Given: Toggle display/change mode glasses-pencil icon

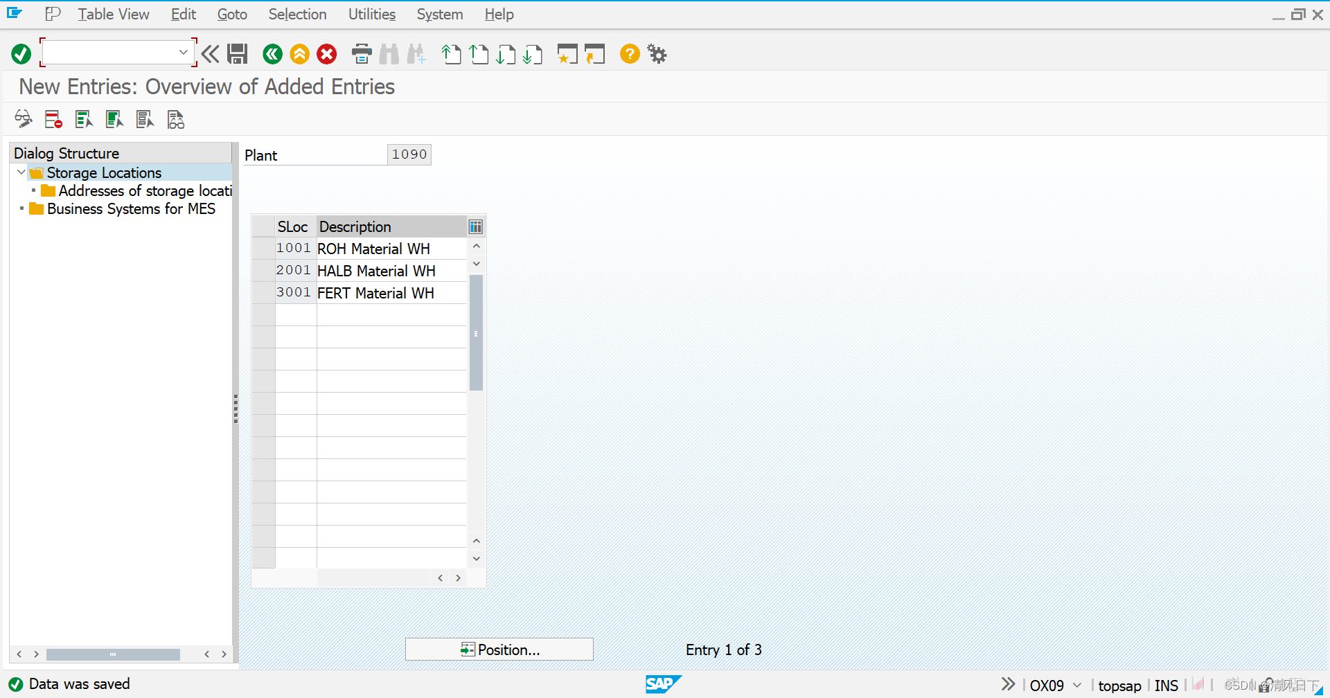Looking at the screenshot, I should [24, 119].
